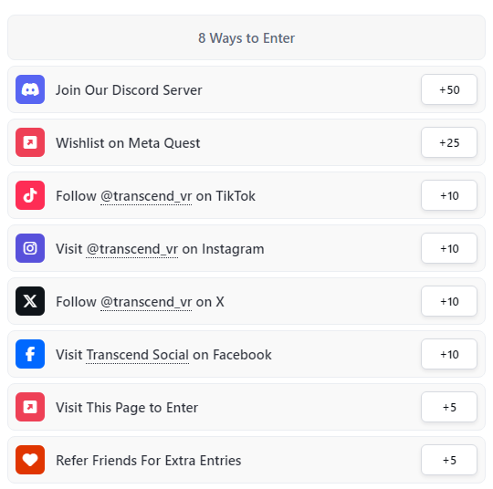
Task: Open the @transcend_vr link in Instagram row
Action: (x=132, y=249)
